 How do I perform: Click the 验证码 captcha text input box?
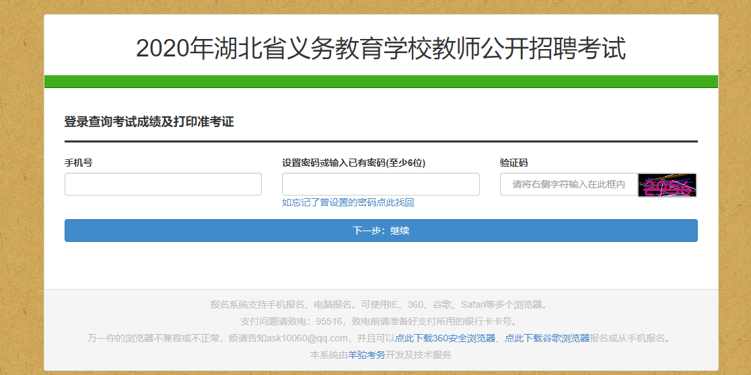[x=569, y=185]
